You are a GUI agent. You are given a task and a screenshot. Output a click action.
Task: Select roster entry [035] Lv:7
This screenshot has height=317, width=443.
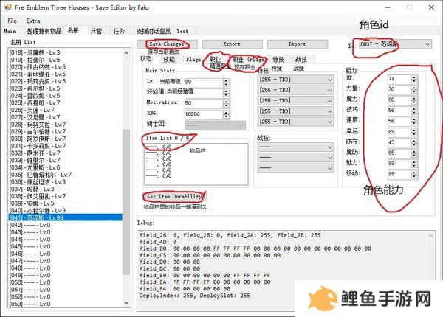coord(65,175)
